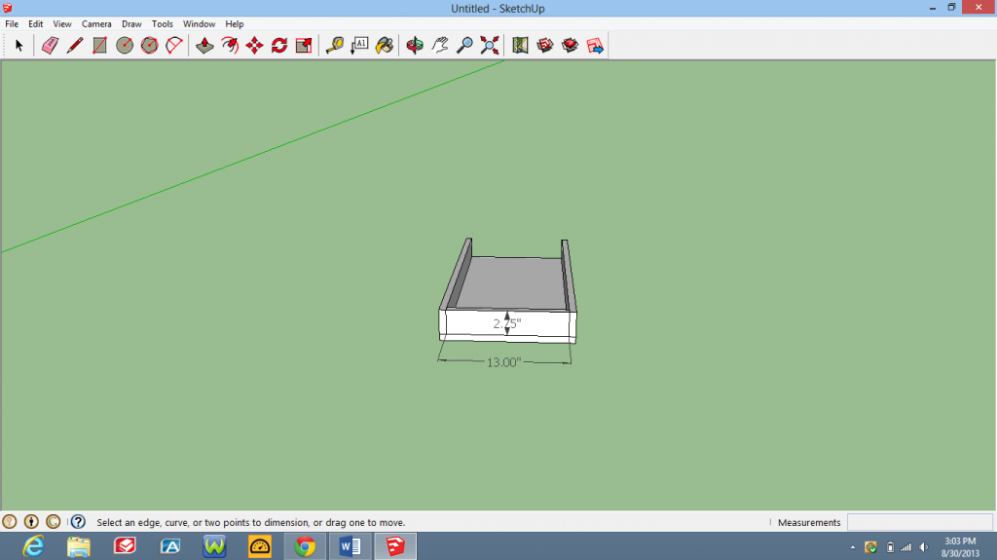
Task: Open the red stacked-layers taskbar app
Action: pos(124,546)
